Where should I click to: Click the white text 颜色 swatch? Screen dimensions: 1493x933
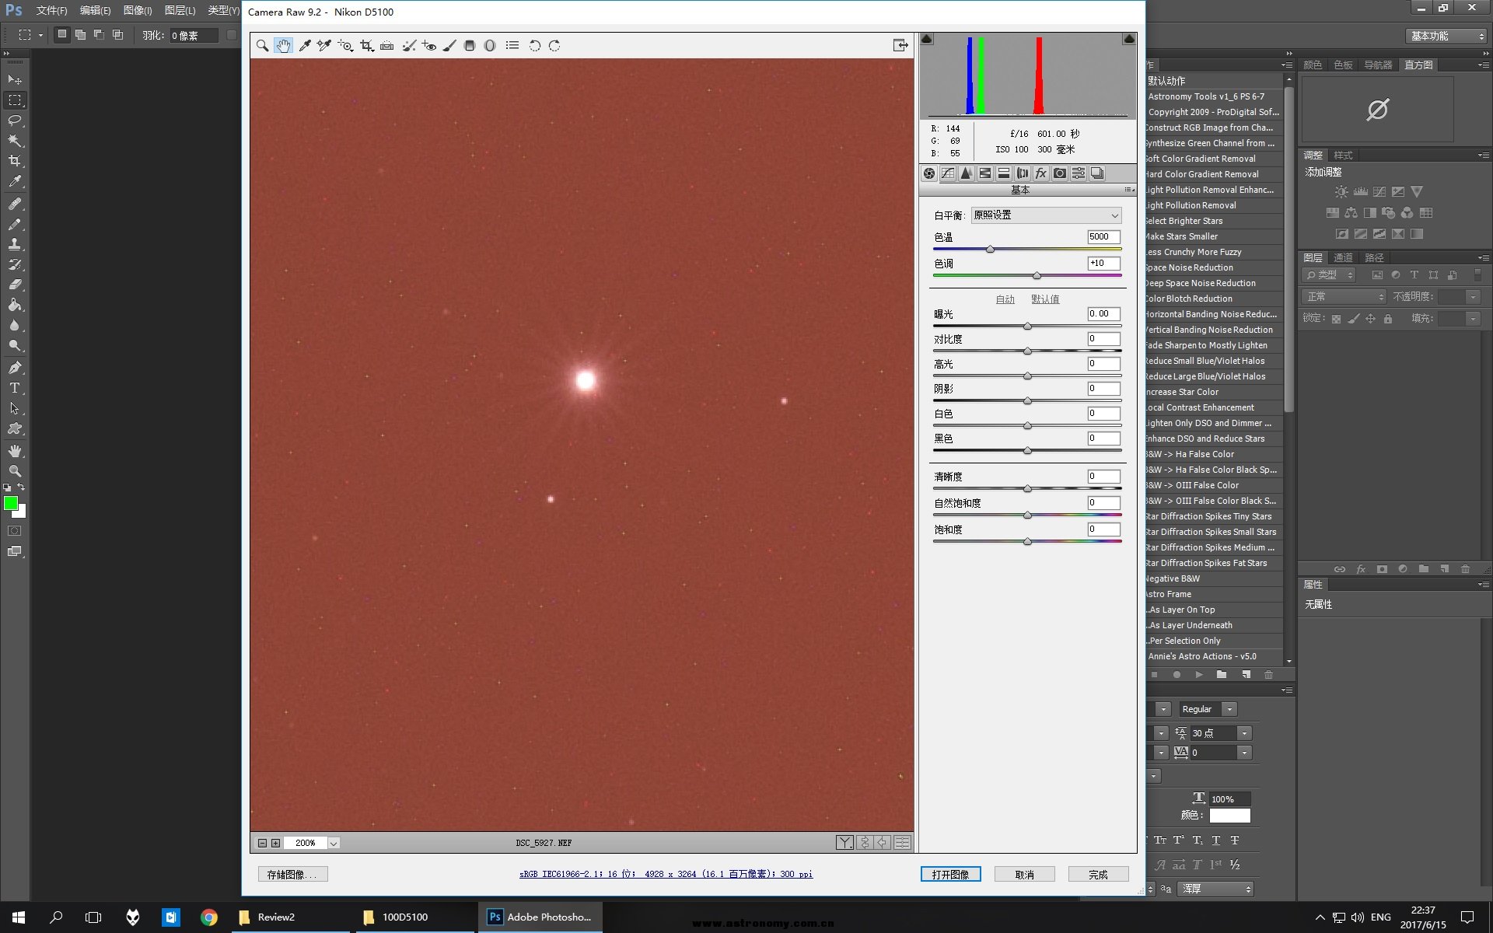[x=1229, y=816]
